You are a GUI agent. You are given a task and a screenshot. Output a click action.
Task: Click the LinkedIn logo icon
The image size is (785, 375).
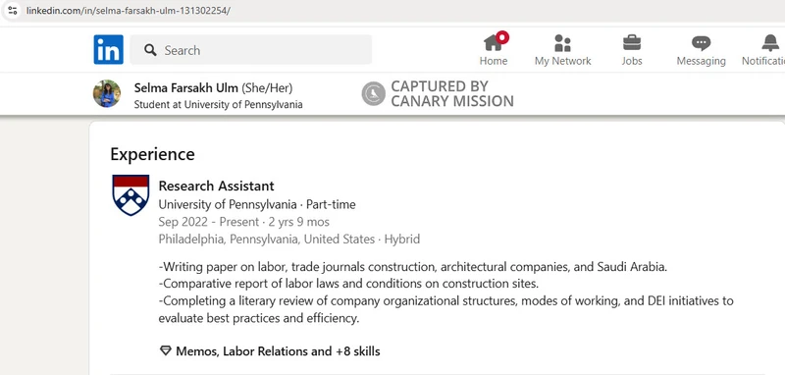point(108,49)
